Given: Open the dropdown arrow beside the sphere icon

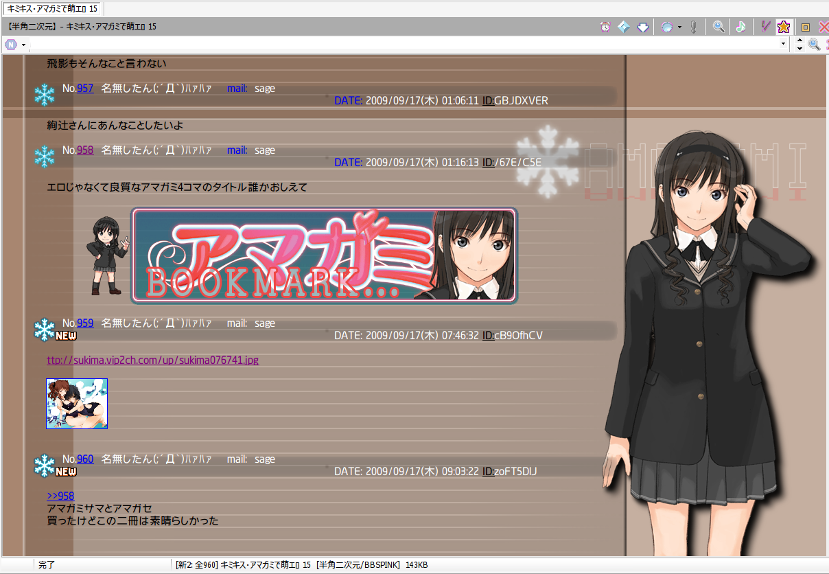Looking at the screenshot, I should (x=679, y=27).
